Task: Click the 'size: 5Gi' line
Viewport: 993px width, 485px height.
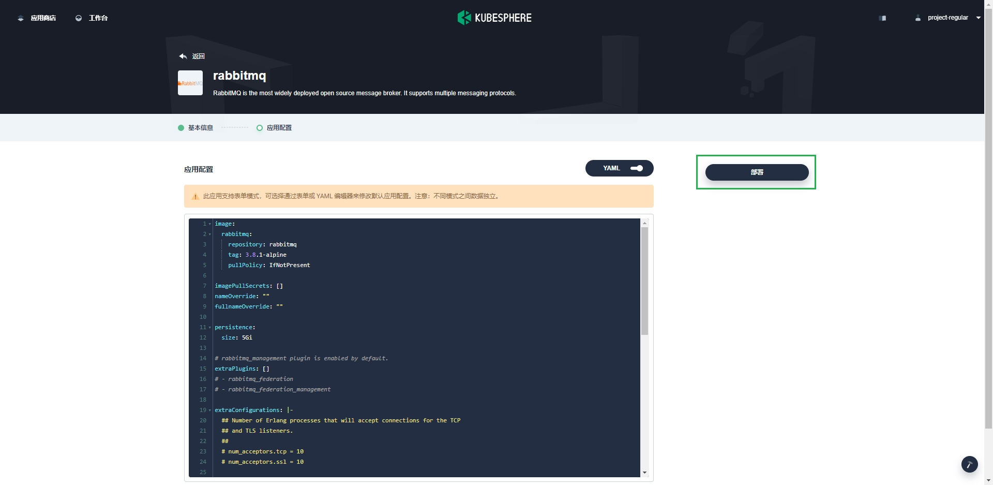Action: click(x=237, y=337)
